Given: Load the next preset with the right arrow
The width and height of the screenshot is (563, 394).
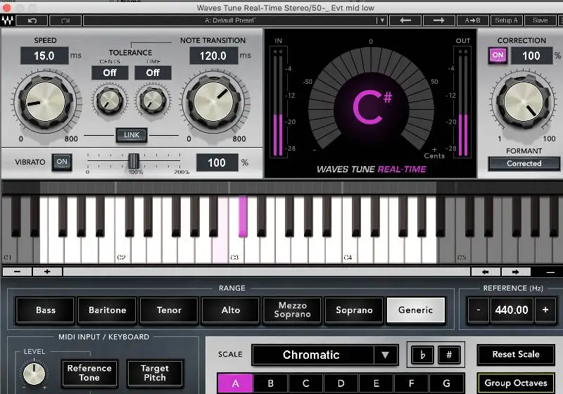Looking at the screenshot, I should (438, 20).
